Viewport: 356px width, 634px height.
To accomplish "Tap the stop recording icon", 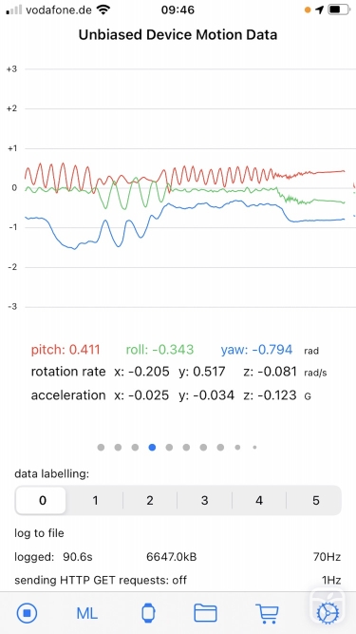I will click(x=27, y=613).
